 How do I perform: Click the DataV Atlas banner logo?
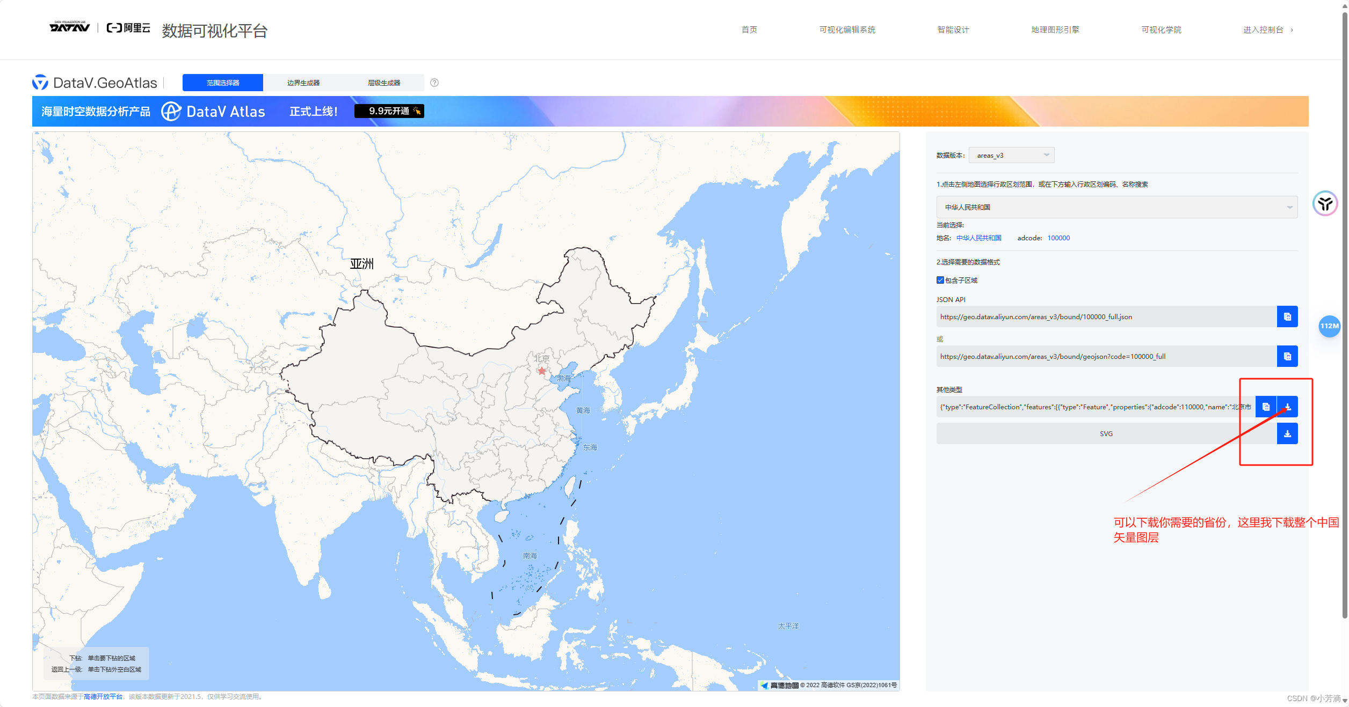(x=213, y=111)
